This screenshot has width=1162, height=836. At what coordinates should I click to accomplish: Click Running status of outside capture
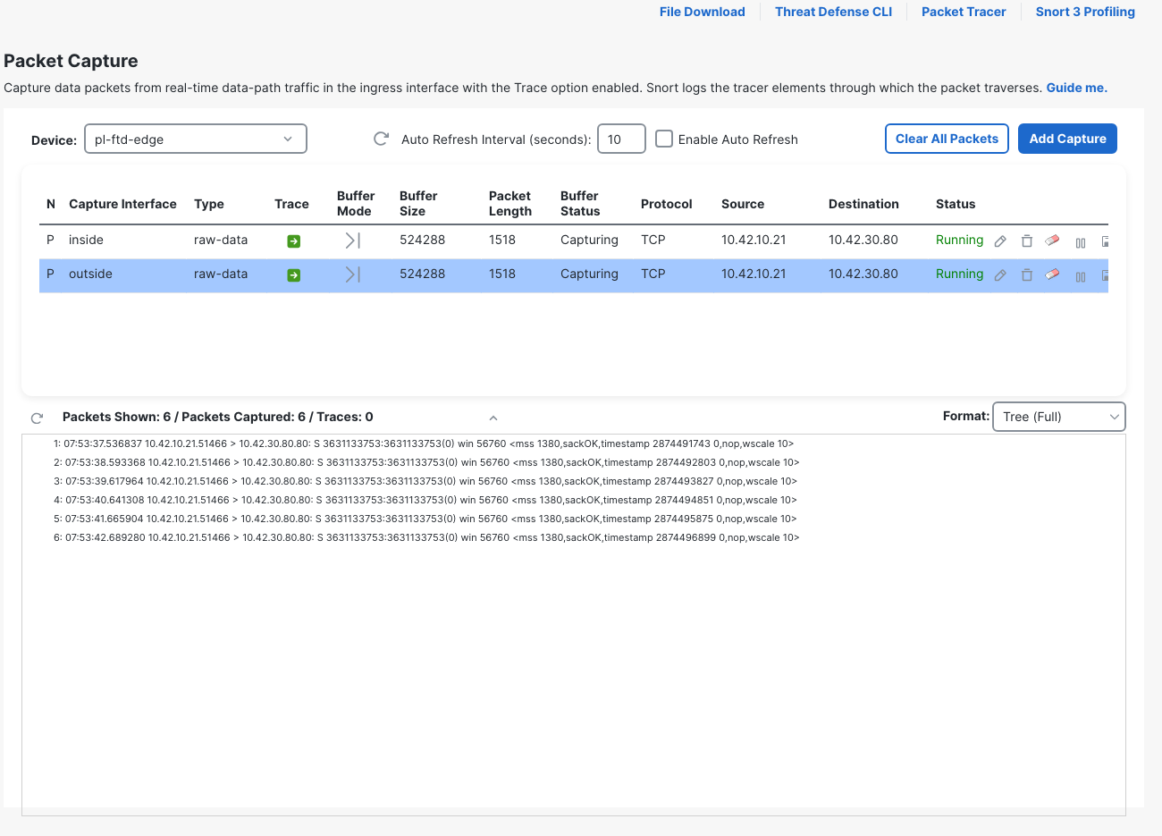(x=959, y=274)
